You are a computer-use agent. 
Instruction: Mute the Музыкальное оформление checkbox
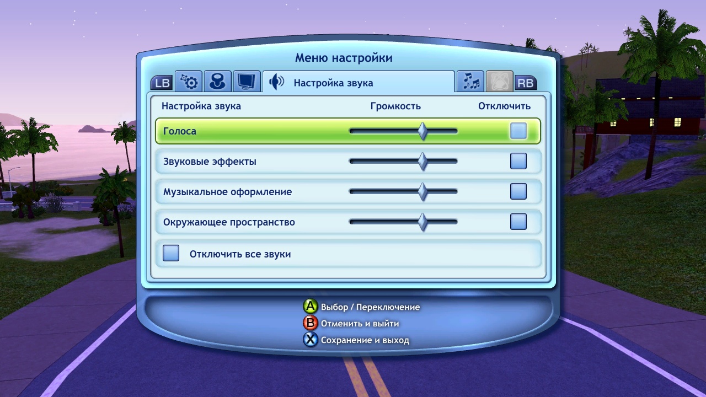[518, 191]
